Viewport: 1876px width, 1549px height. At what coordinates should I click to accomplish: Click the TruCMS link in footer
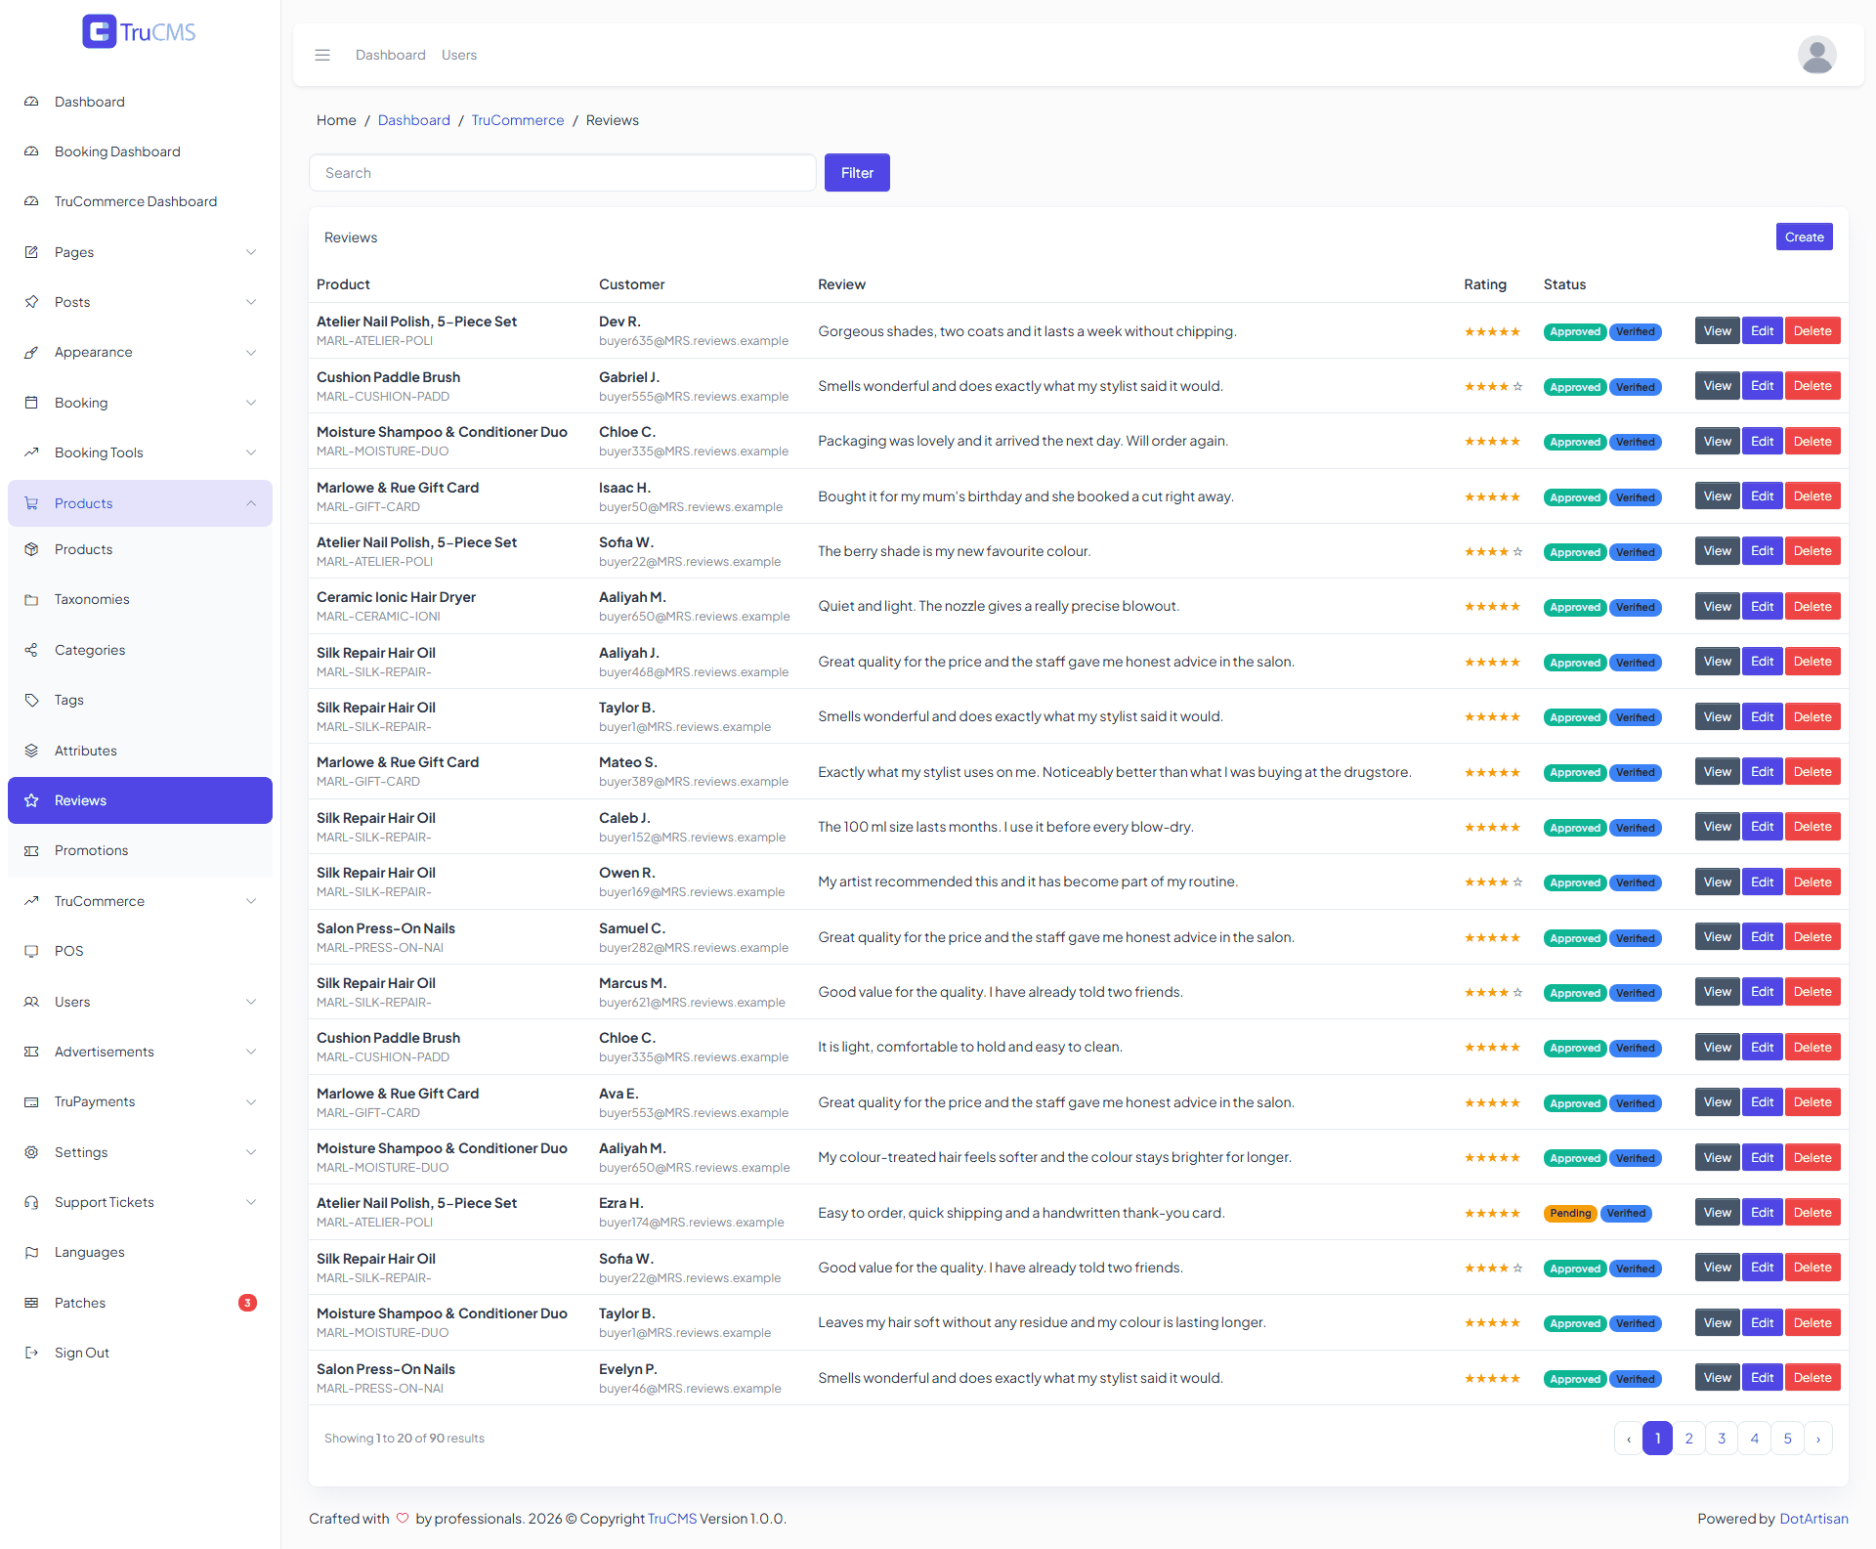coord(672,1519)
